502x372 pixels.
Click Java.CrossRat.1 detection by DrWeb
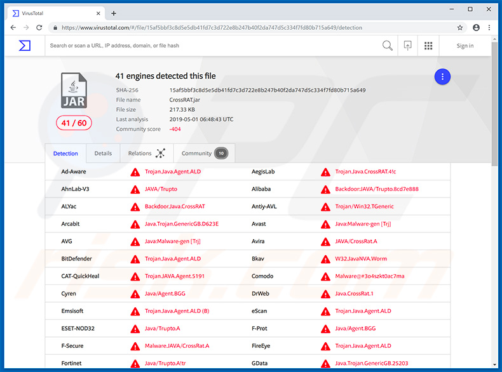[x=354, y=293]
